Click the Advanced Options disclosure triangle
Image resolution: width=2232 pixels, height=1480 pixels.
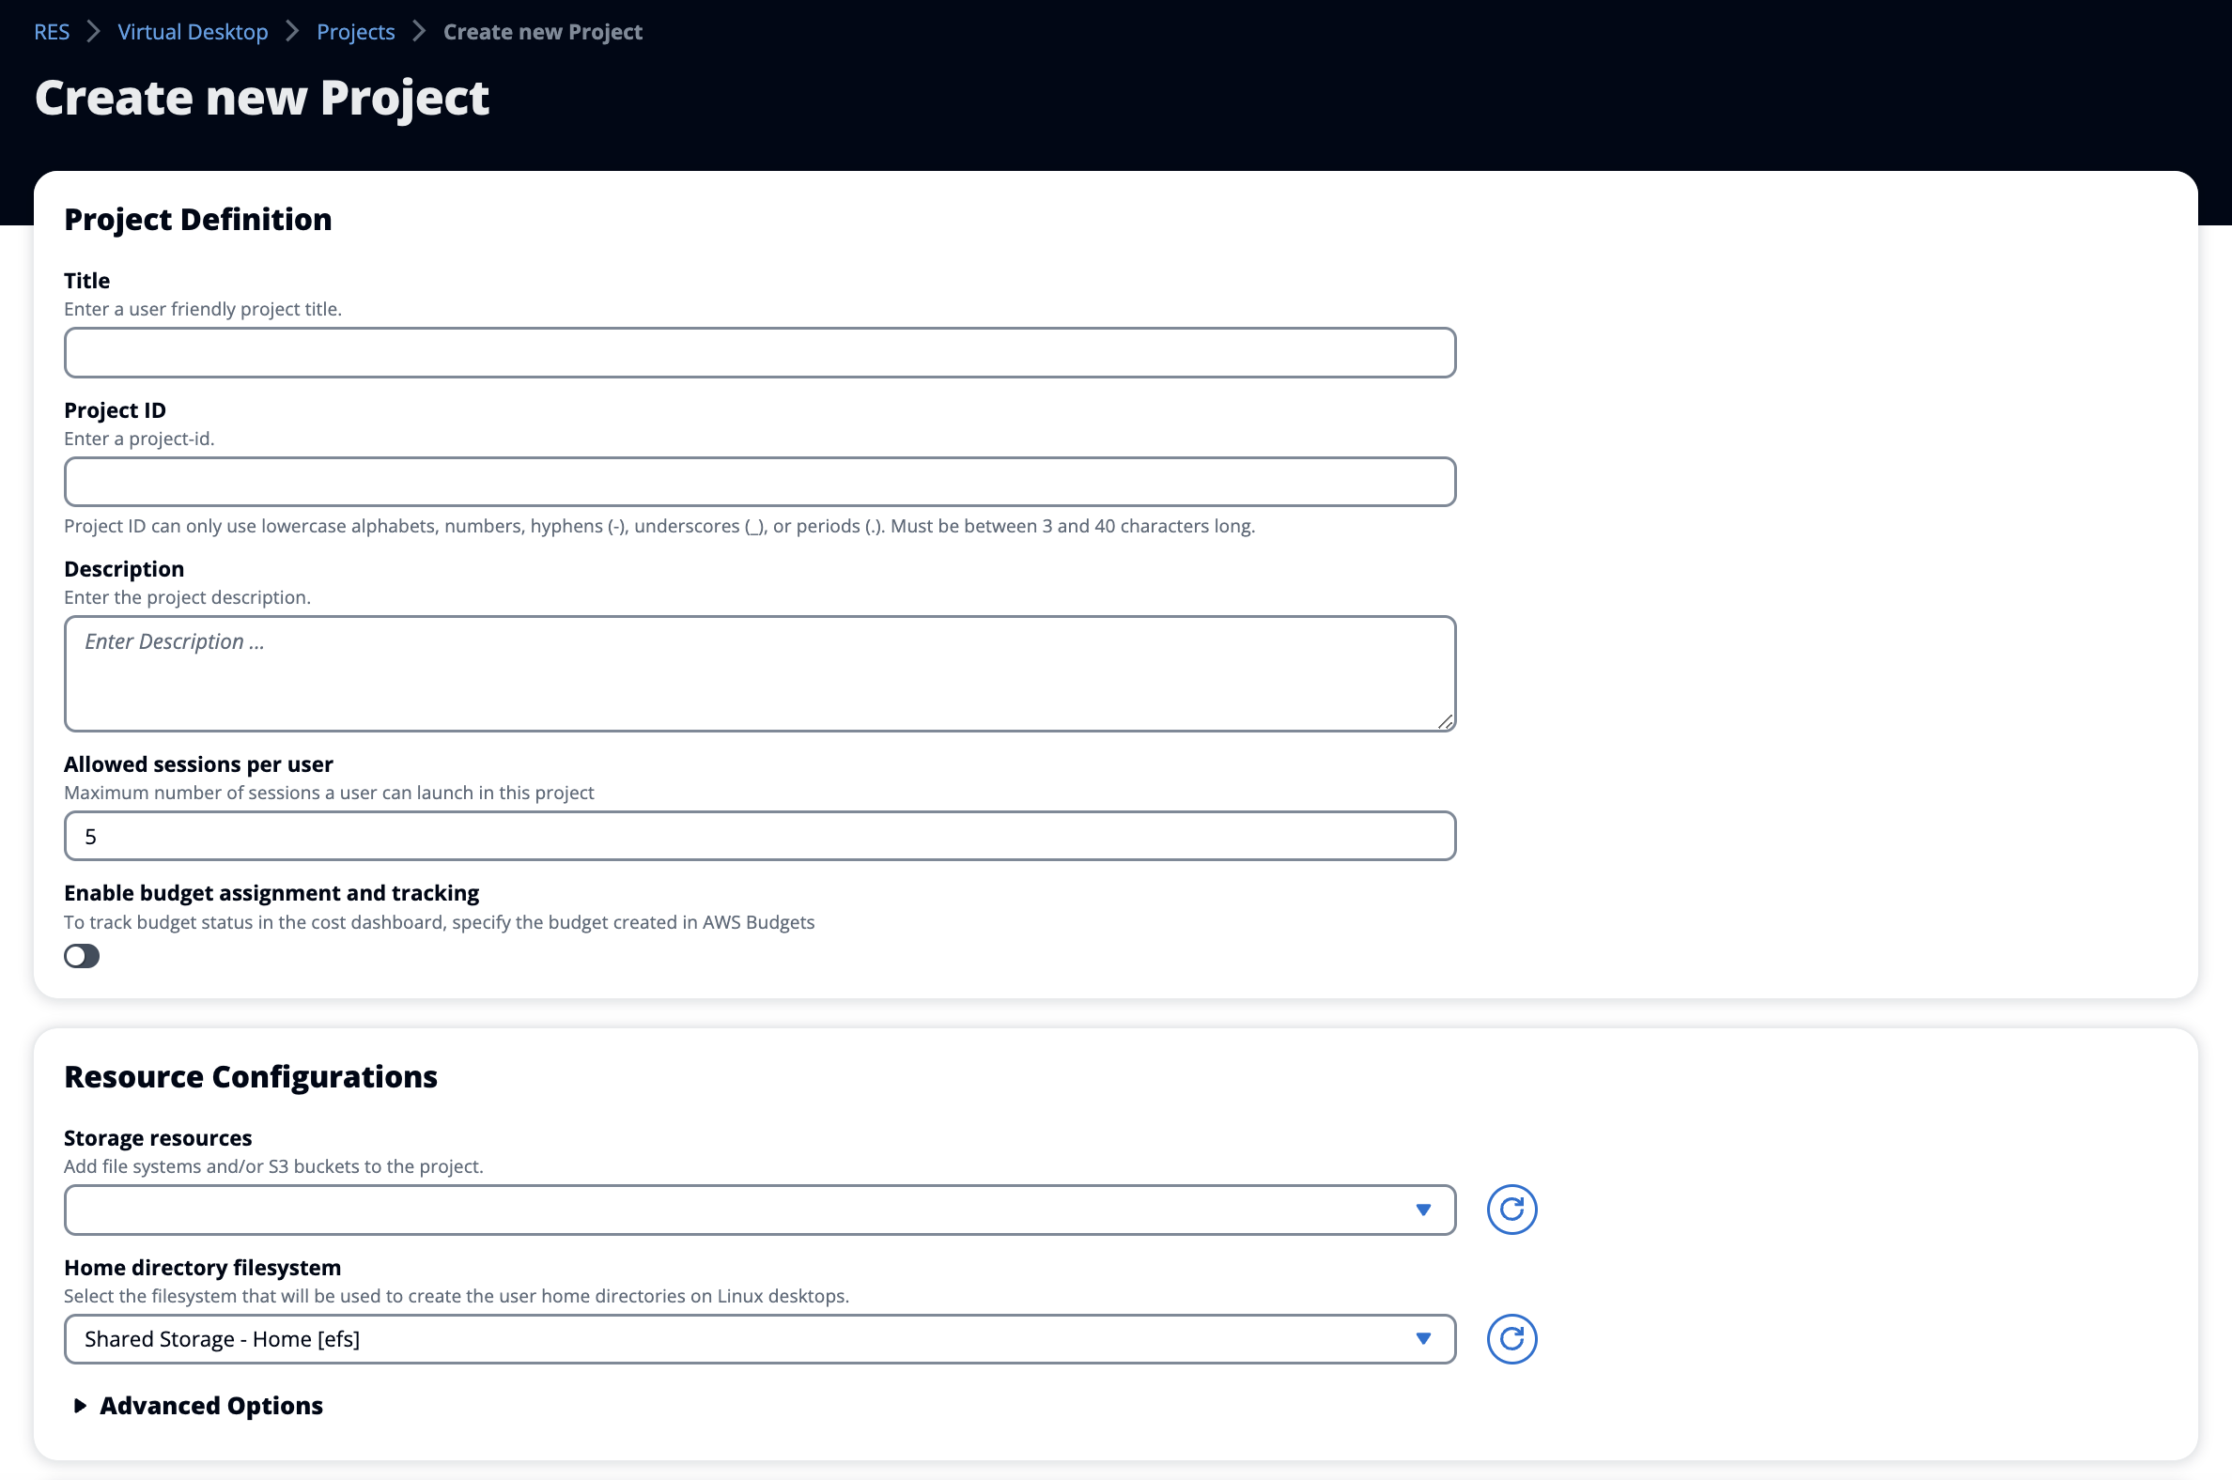(79, 1407)
